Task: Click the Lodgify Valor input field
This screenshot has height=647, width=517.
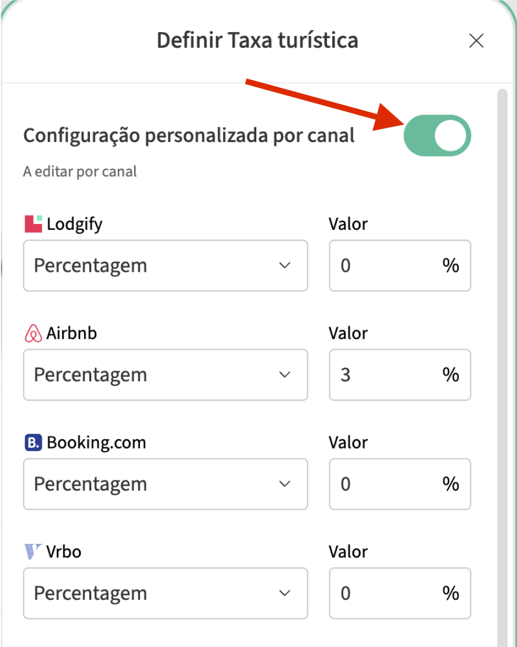Action: tap(383, 266)
